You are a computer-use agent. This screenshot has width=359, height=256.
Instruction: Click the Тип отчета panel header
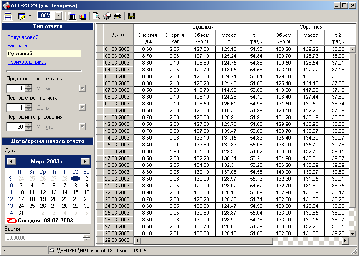48,26
